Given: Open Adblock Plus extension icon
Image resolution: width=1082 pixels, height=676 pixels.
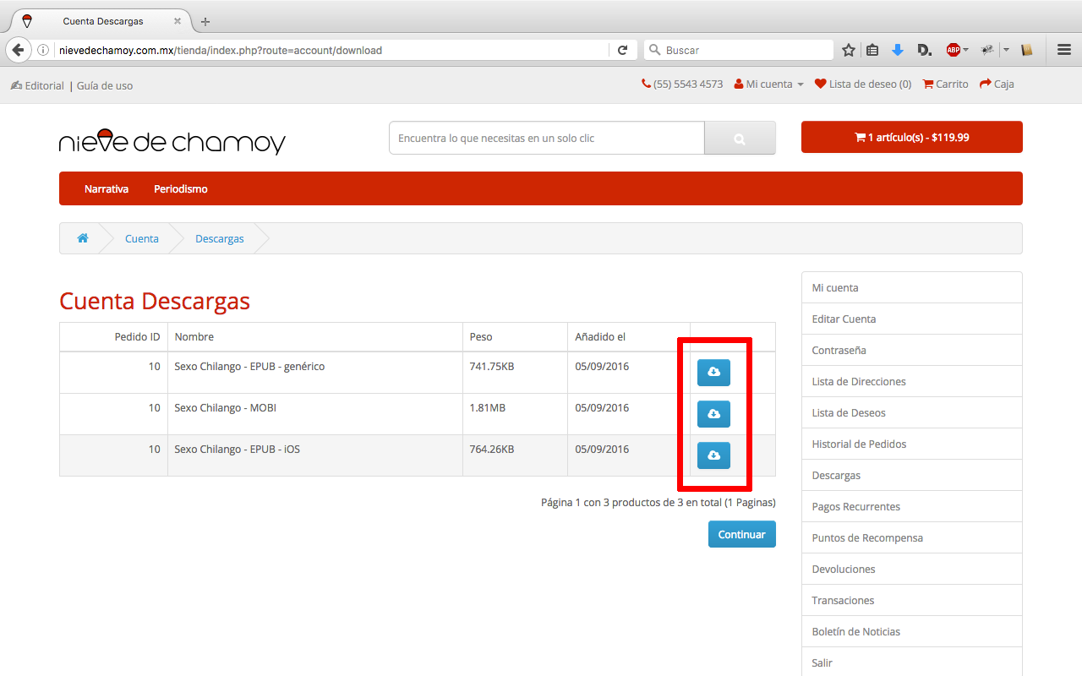Looking at the screenshot, I should 954,50.
